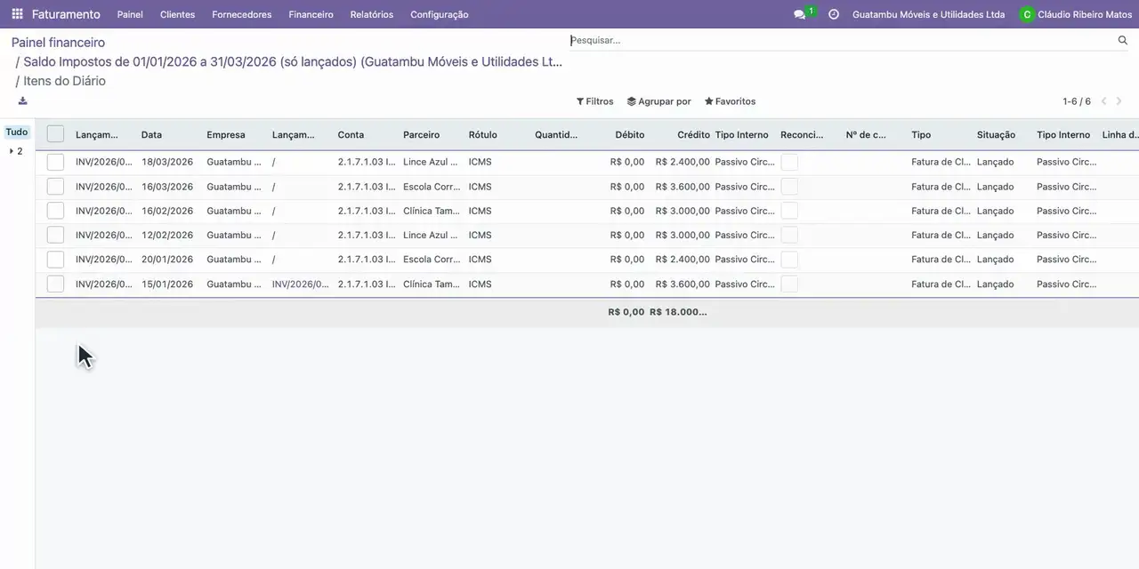This screenshot has width=1139, height=569.
Task: Click the search magnifier icon
Action: pos(1123,40)
